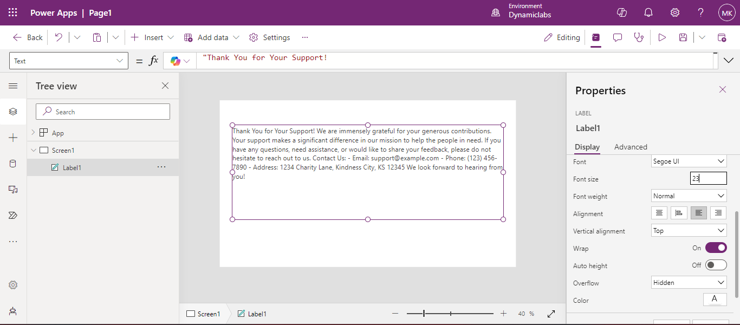Image resolution: width=740 pixels, height=325 pixels.
Task: Click the Tree view search field
Action: pyautogui.click(x=103, y=112)
